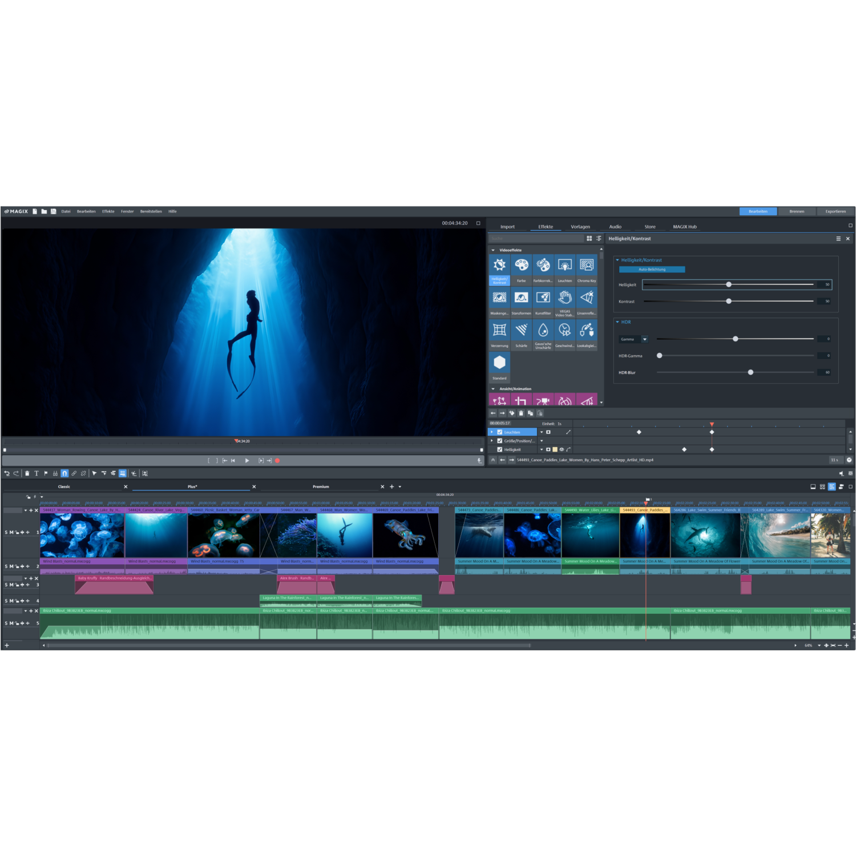Select the Schärfe sharpness effect
856x856 pixels.
pyautogui.click(x=522, y=329)
